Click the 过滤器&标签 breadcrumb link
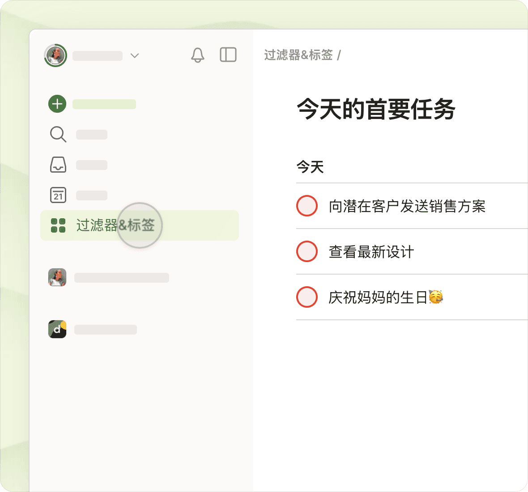Viewport: 528px width, 492px height. [298, 55]
